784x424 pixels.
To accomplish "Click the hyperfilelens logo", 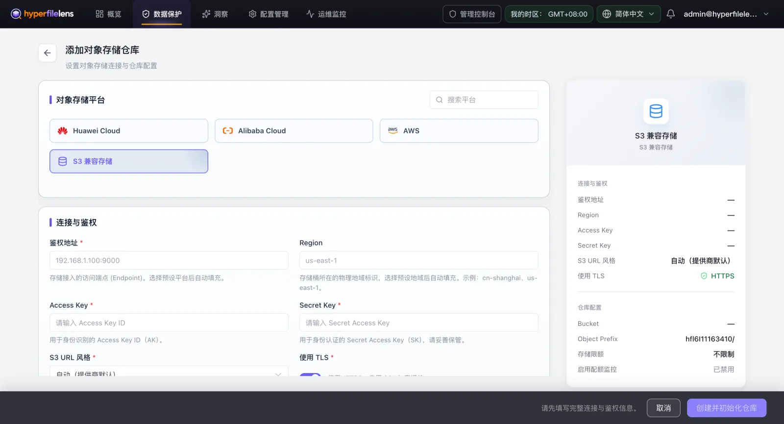I will [42, 14].
